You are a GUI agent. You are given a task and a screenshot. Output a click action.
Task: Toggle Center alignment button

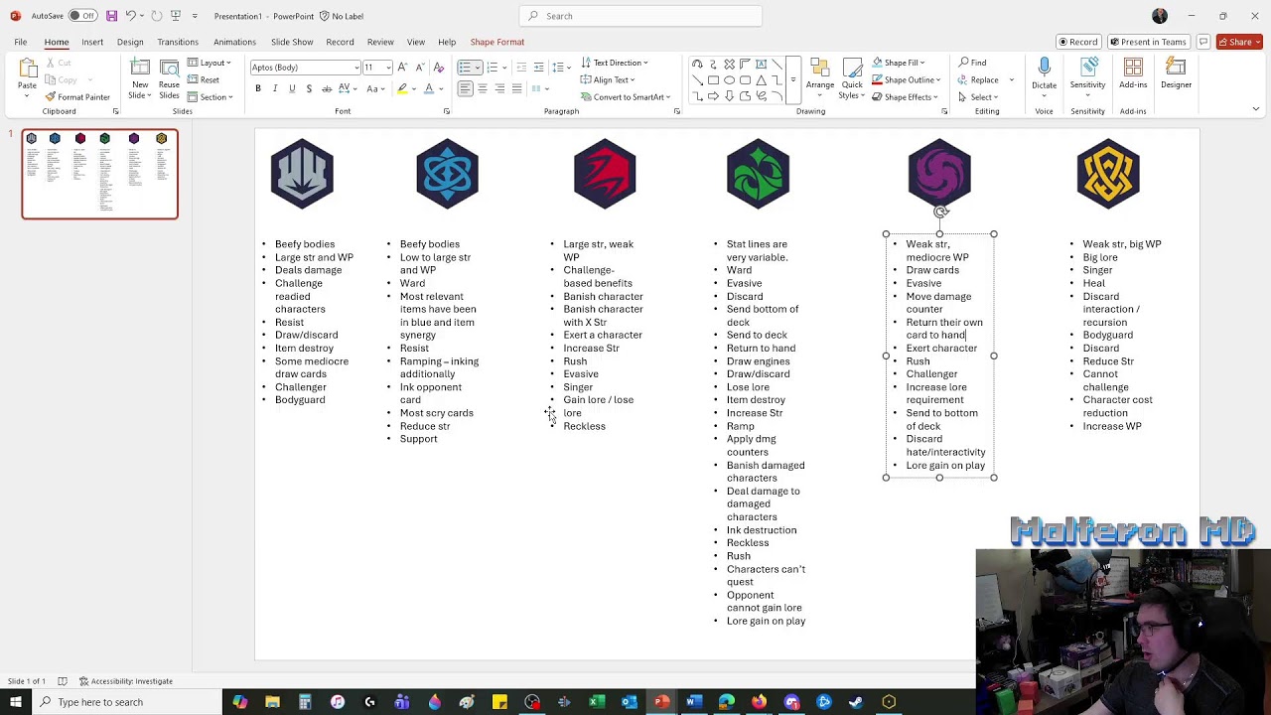tap(483, 88)
